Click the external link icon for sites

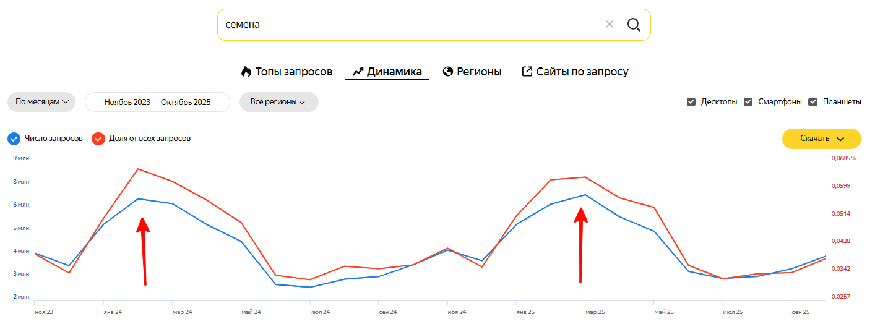tap(527, 72)
